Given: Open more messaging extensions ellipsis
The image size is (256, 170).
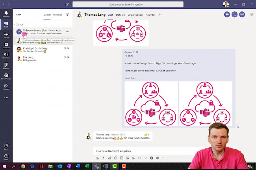Looking at the screenshot, I should click(163, 158).
